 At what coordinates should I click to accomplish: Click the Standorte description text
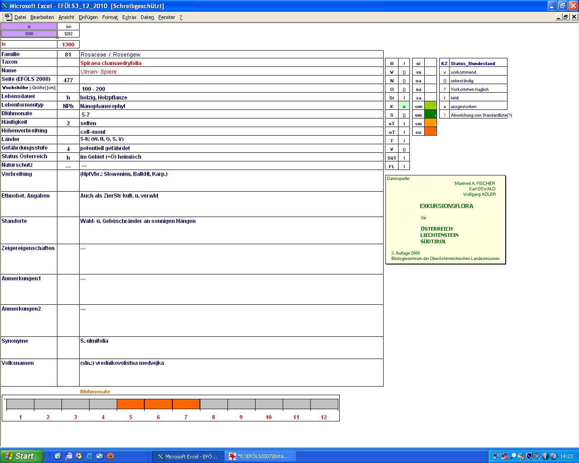pos(138,221)
